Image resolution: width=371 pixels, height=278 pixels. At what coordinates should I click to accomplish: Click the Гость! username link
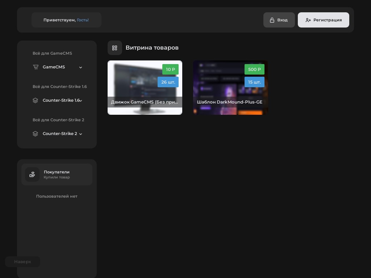(x=83, y=20)
